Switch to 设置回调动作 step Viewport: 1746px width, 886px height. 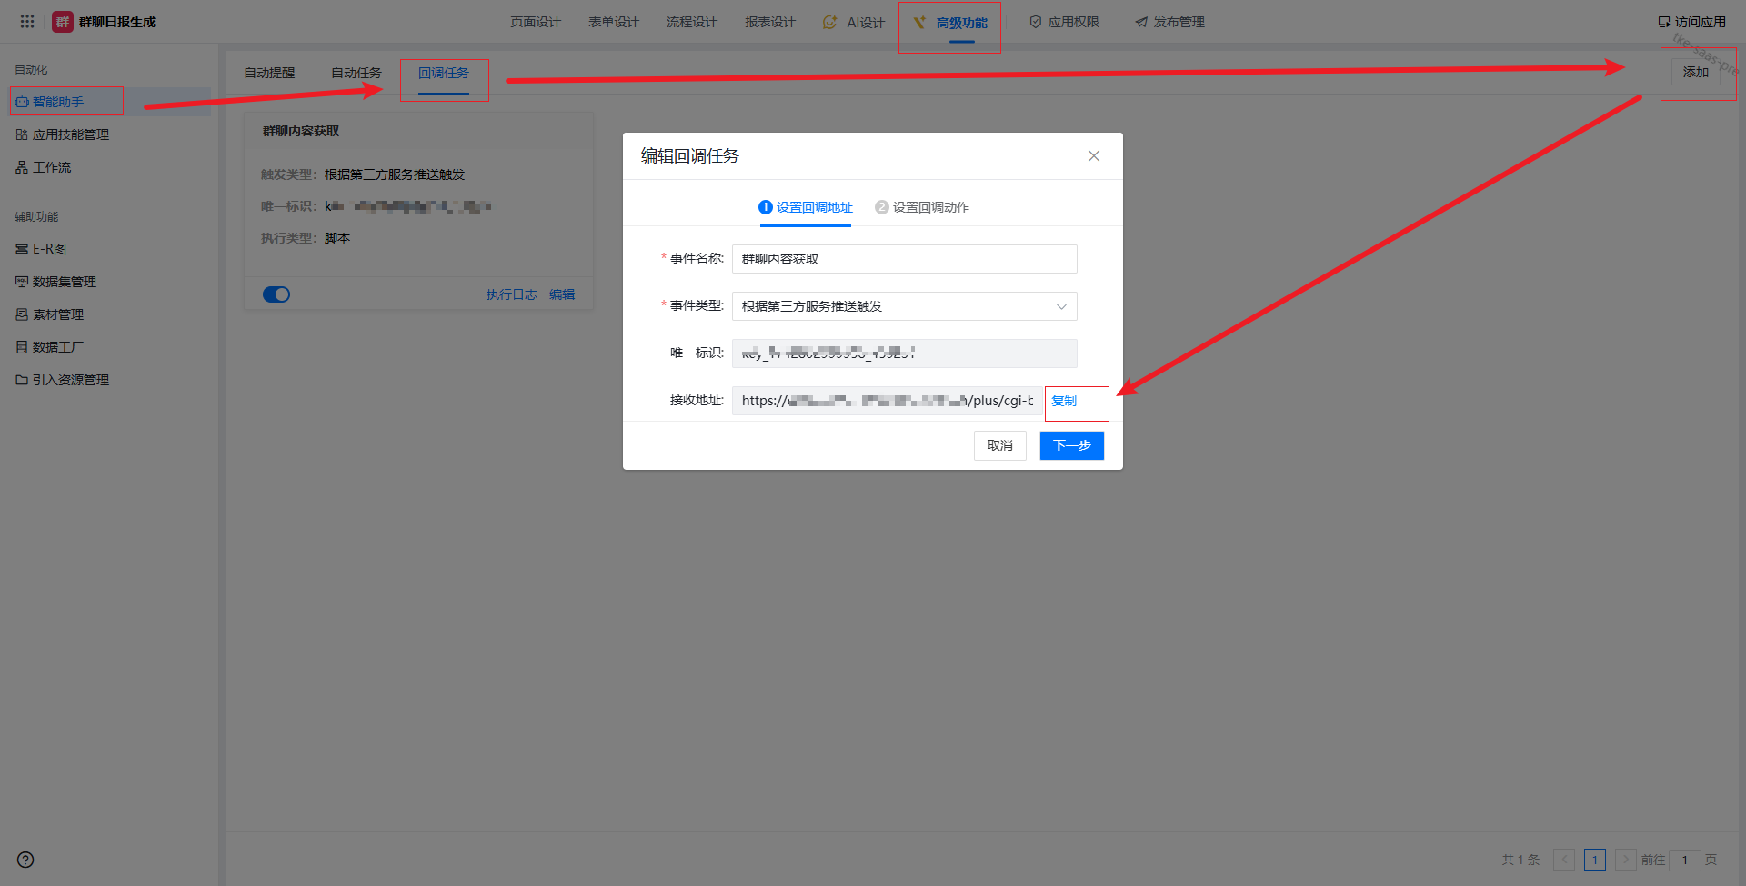pos(922,207)
